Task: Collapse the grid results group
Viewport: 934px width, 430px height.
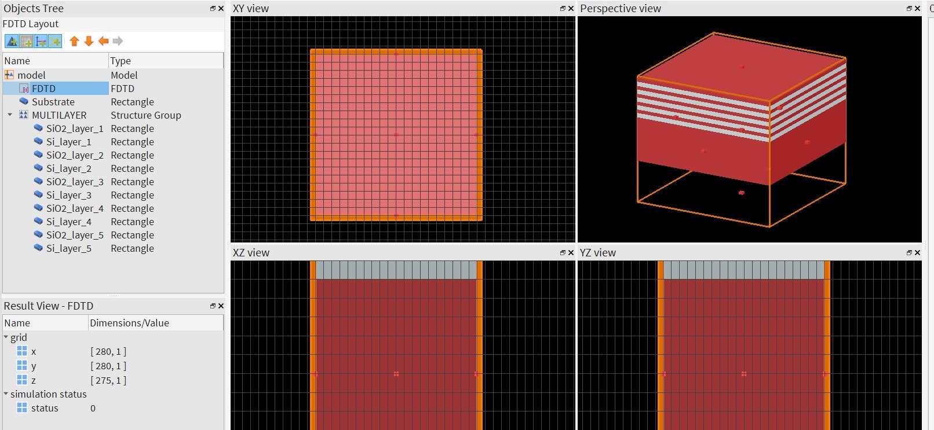Action: (6, 337)
